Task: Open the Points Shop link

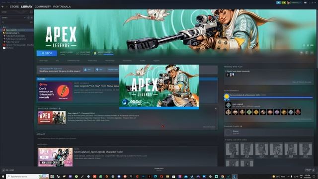Action: click(92, 61)
